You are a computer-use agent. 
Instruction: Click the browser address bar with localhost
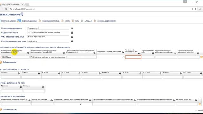point(101,9)
